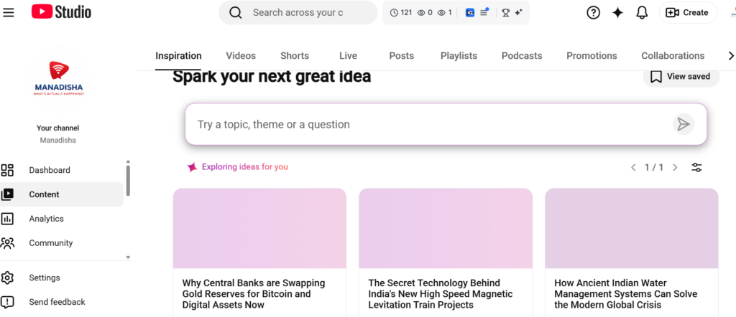Click Send feedback in the sidebar

(x=62, y=302)
